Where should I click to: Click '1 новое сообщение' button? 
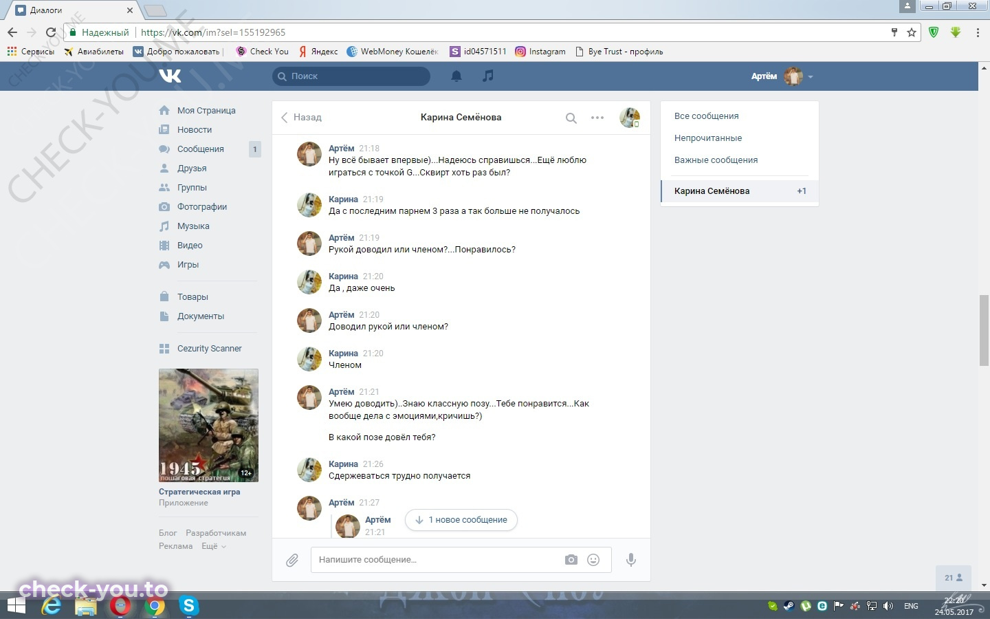pos(461,520)
